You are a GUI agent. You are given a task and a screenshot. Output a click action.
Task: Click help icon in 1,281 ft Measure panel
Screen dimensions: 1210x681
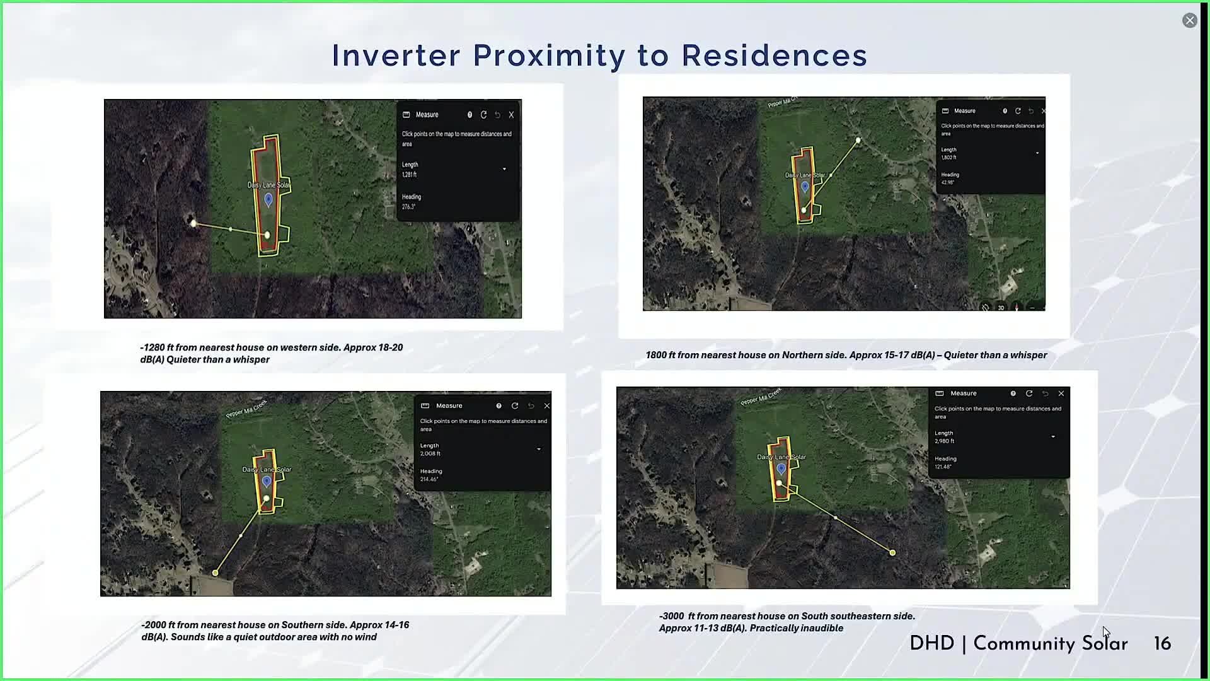click(470, 115)
